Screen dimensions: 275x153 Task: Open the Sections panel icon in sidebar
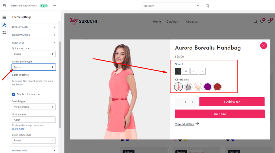(4, 17)
